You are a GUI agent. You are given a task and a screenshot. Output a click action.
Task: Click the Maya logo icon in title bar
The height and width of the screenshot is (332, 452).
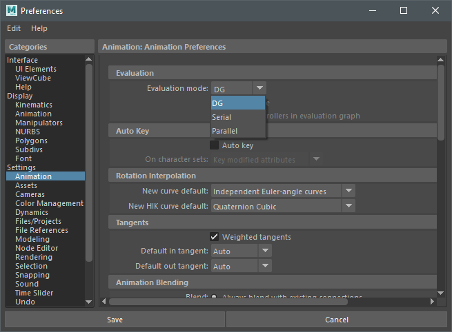point(11,10)
